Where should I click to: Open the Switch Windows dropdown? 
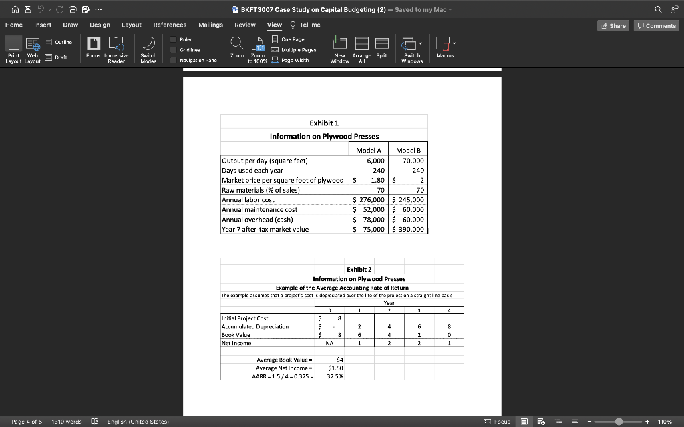412,49
